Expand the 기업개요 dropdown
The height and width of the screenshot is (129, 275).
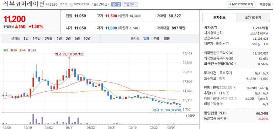click(x=130, y=4)
